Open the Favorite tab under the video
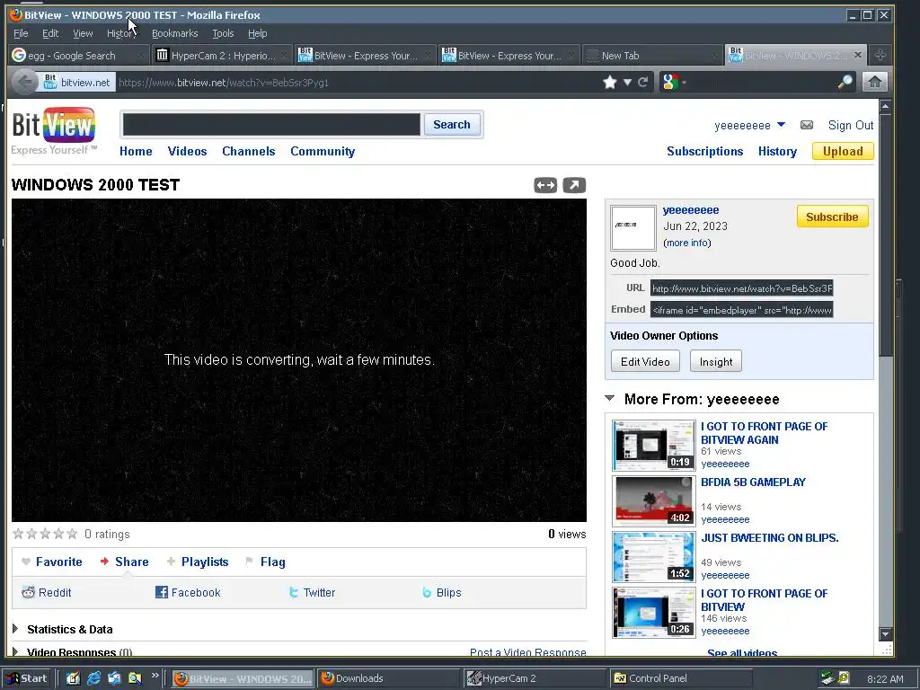920x690 pixels. 51,562
